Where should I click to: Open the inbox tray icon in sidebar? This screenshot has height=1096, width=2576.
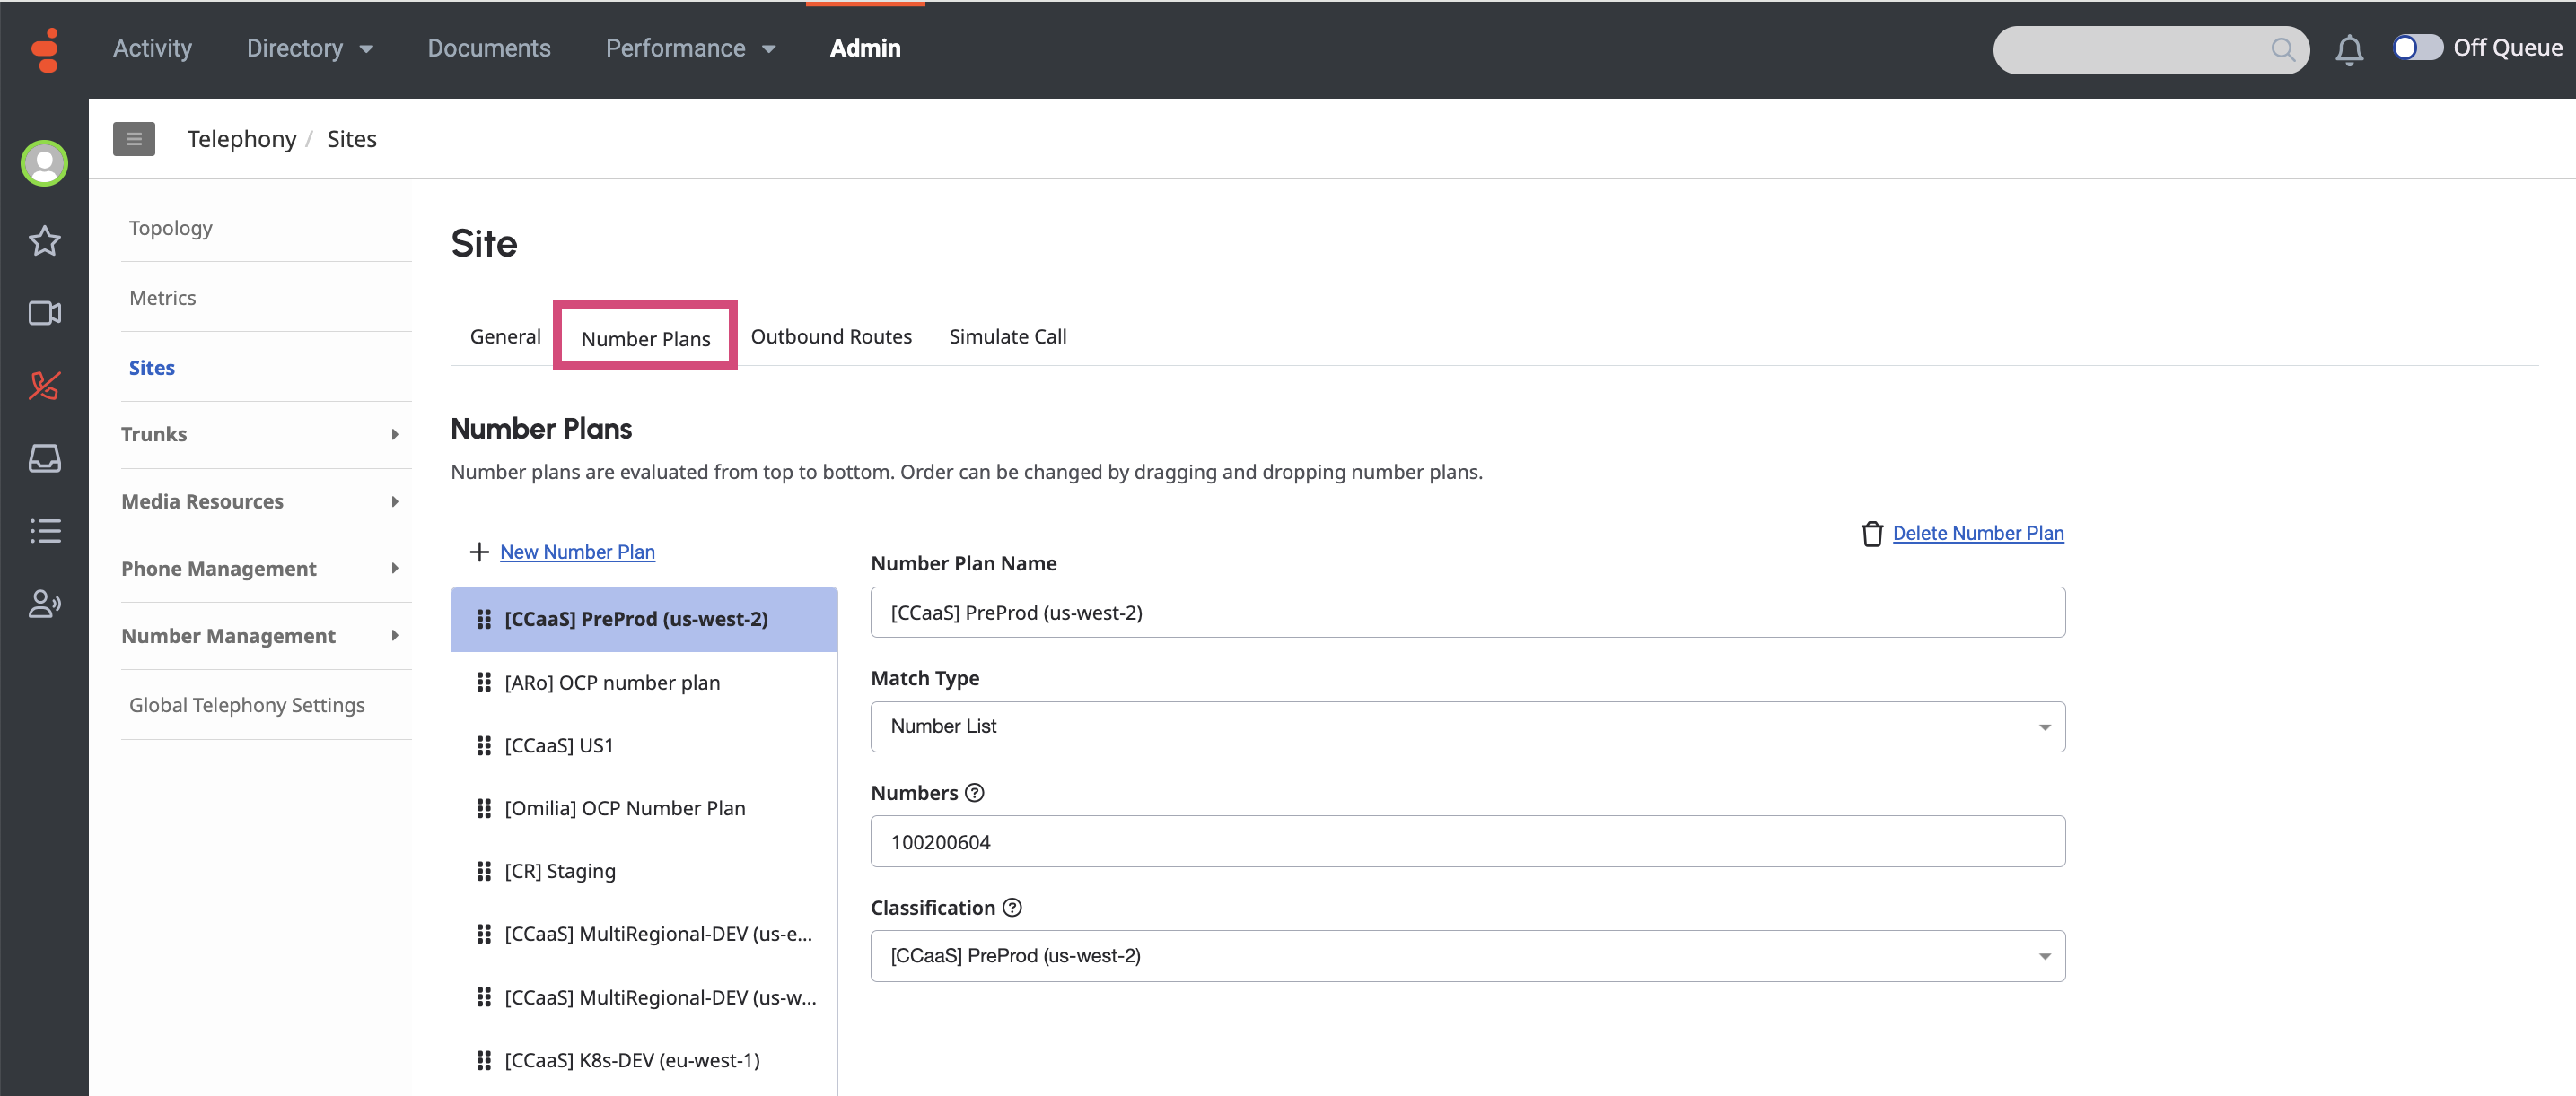(x=44, y=458)
